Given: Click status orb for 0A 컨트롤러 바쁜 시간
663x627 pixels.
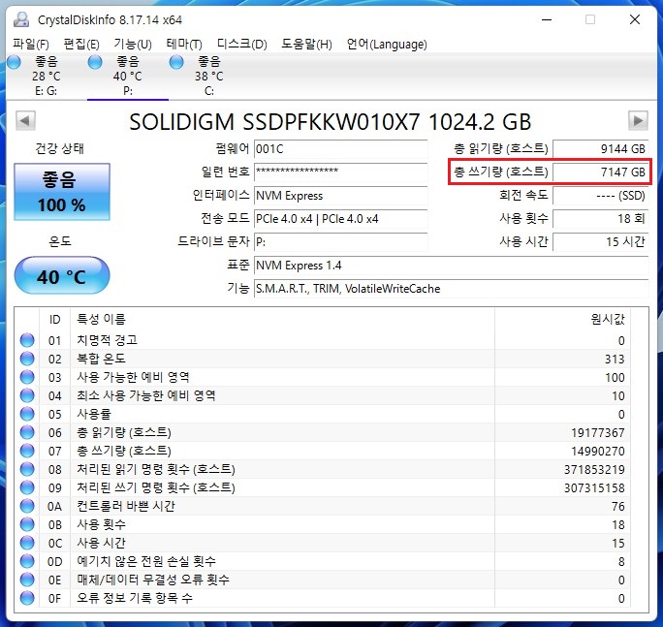Looking at the screenshot, I should click(x=27, y=506).
